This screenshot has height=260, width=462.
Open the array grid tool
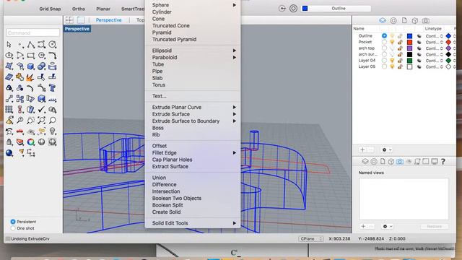coord(9,110)
